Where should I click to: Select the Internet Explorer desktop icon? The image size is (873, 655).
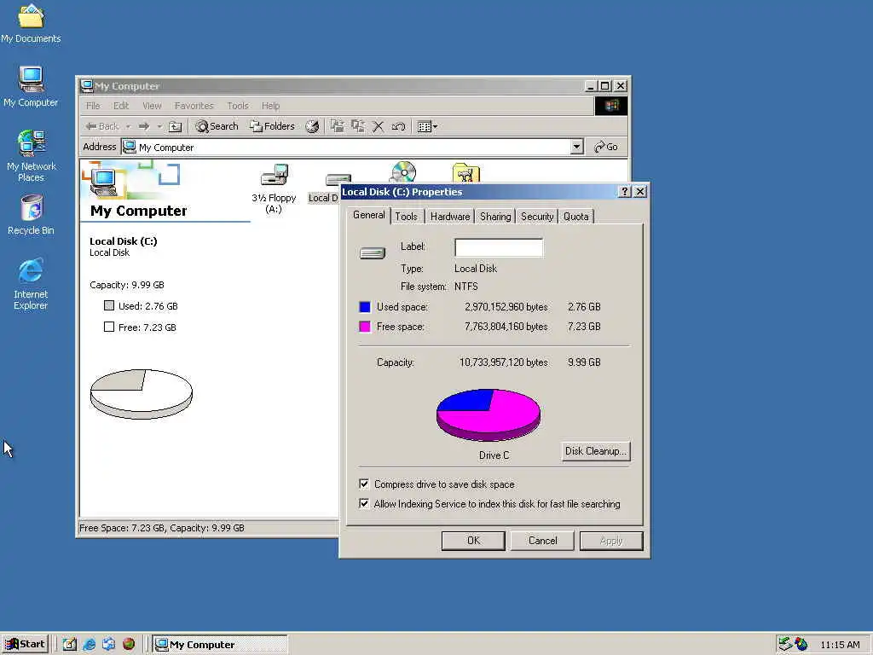[31, 283]
